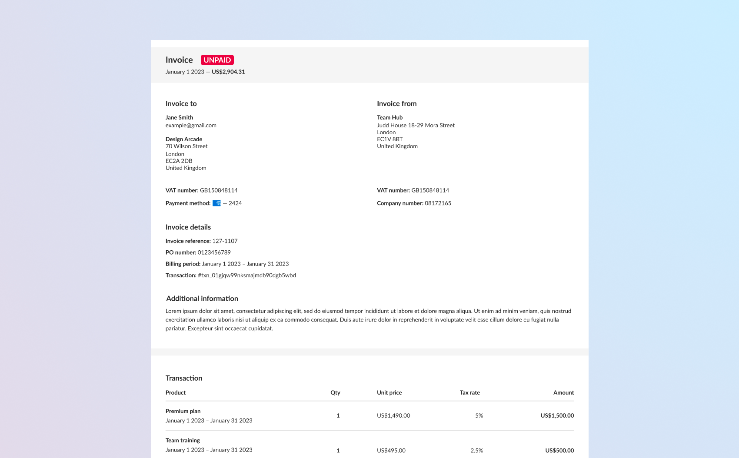Screen dimensions: 739x458
Task: Select the Invoice from section heading
Action: (396, 103)
